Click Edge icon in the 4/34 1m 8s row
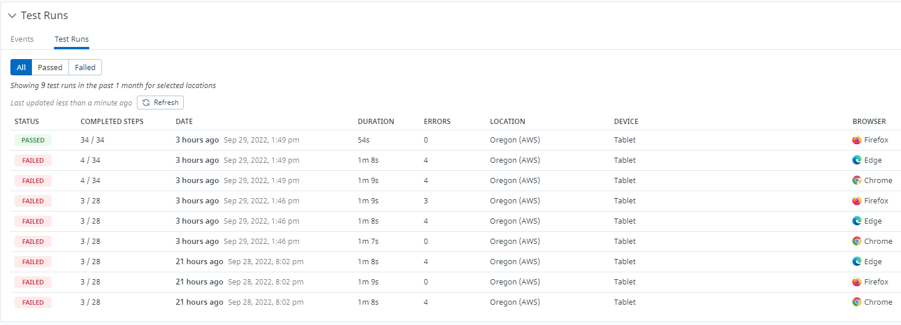The image size is (901, 325). click(x=857, y=160)
